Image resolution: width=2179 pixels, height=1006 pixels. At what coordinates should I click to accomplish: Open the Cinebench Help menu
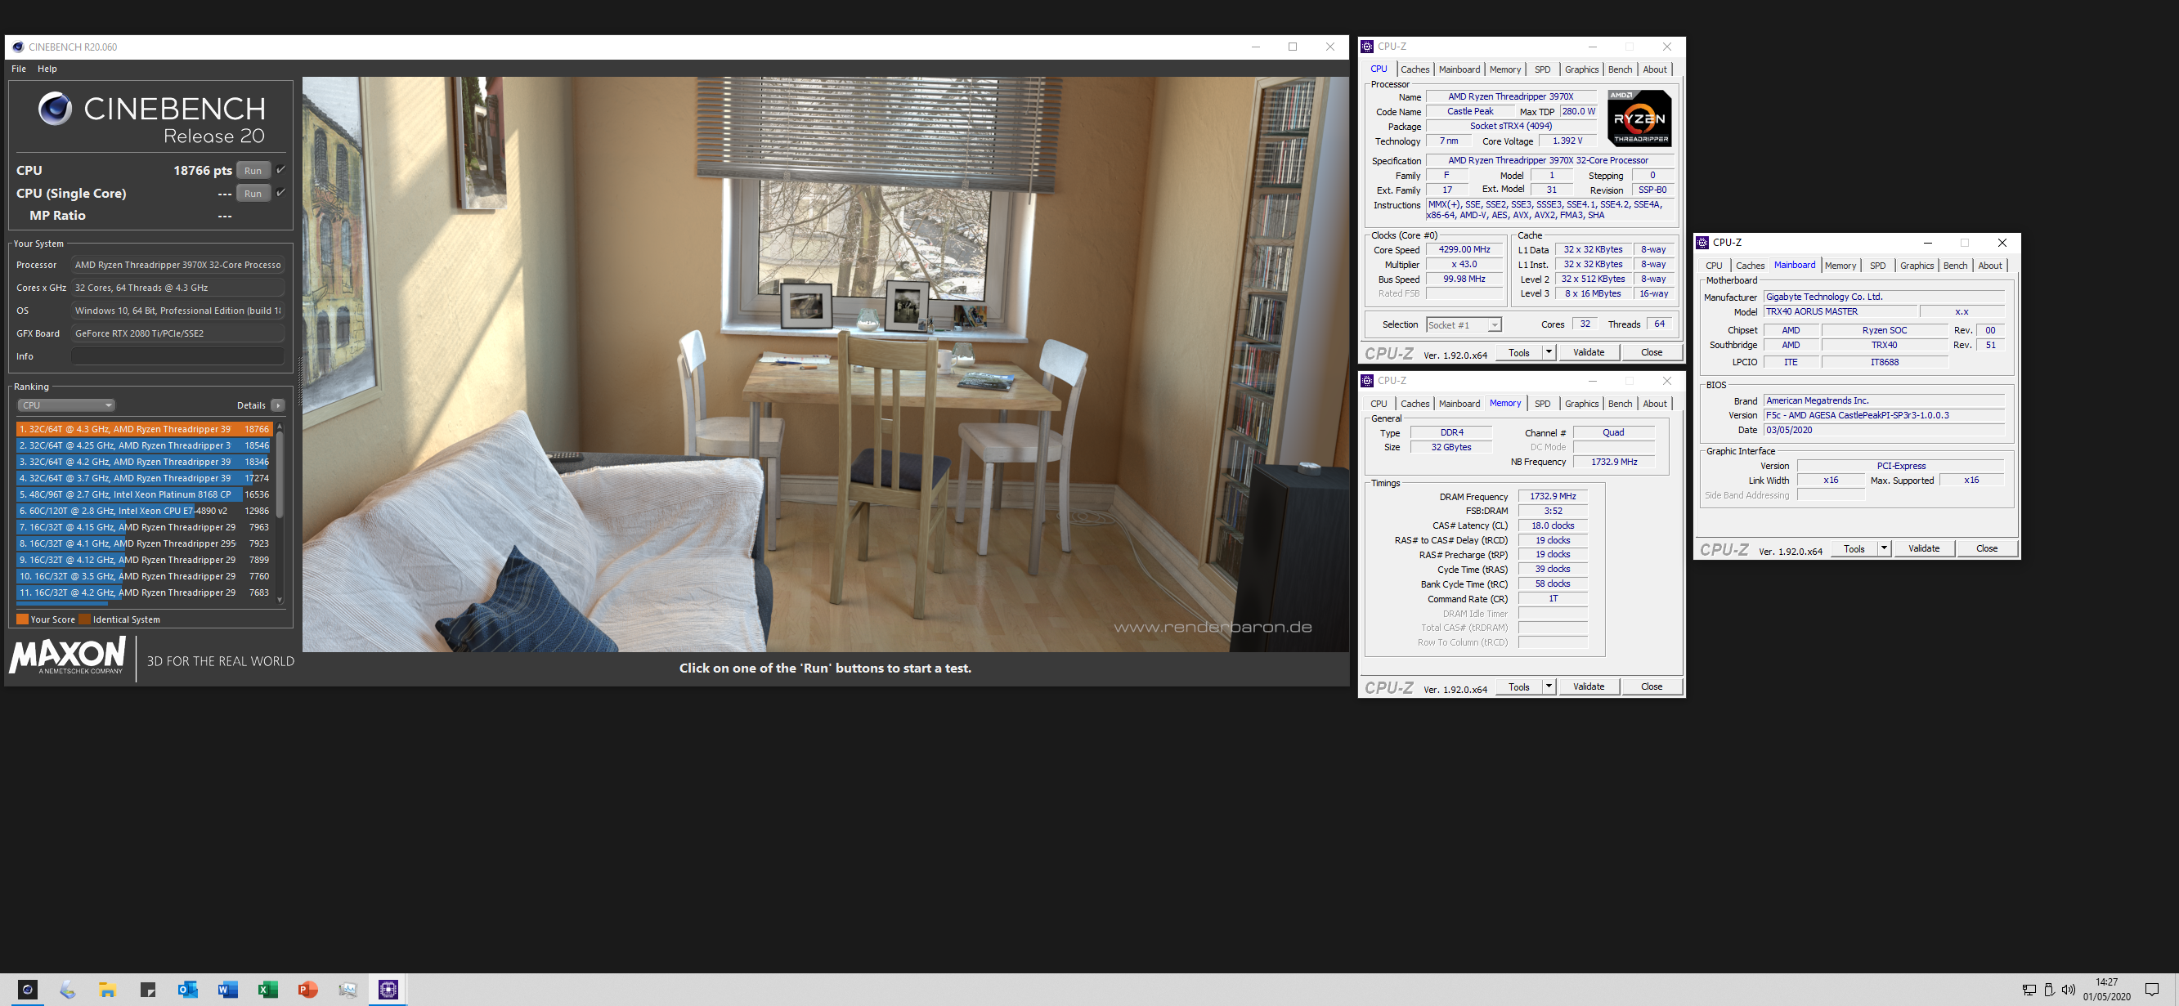(x=47, y=69)
